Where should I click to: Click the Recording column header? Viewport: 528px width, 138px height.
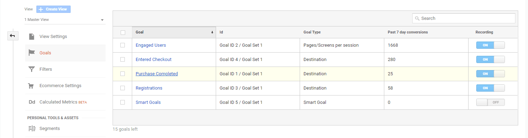[493, 32]
